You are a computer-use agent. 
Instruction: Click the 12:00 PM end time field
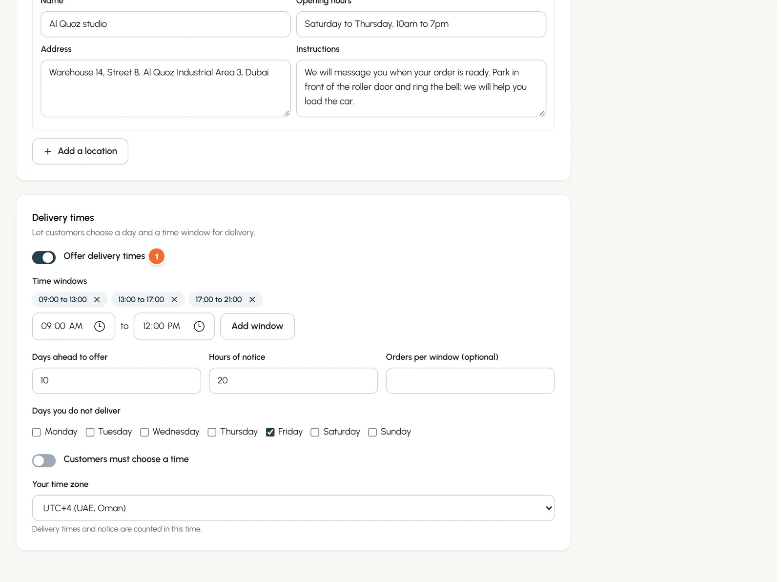[174, 326]
